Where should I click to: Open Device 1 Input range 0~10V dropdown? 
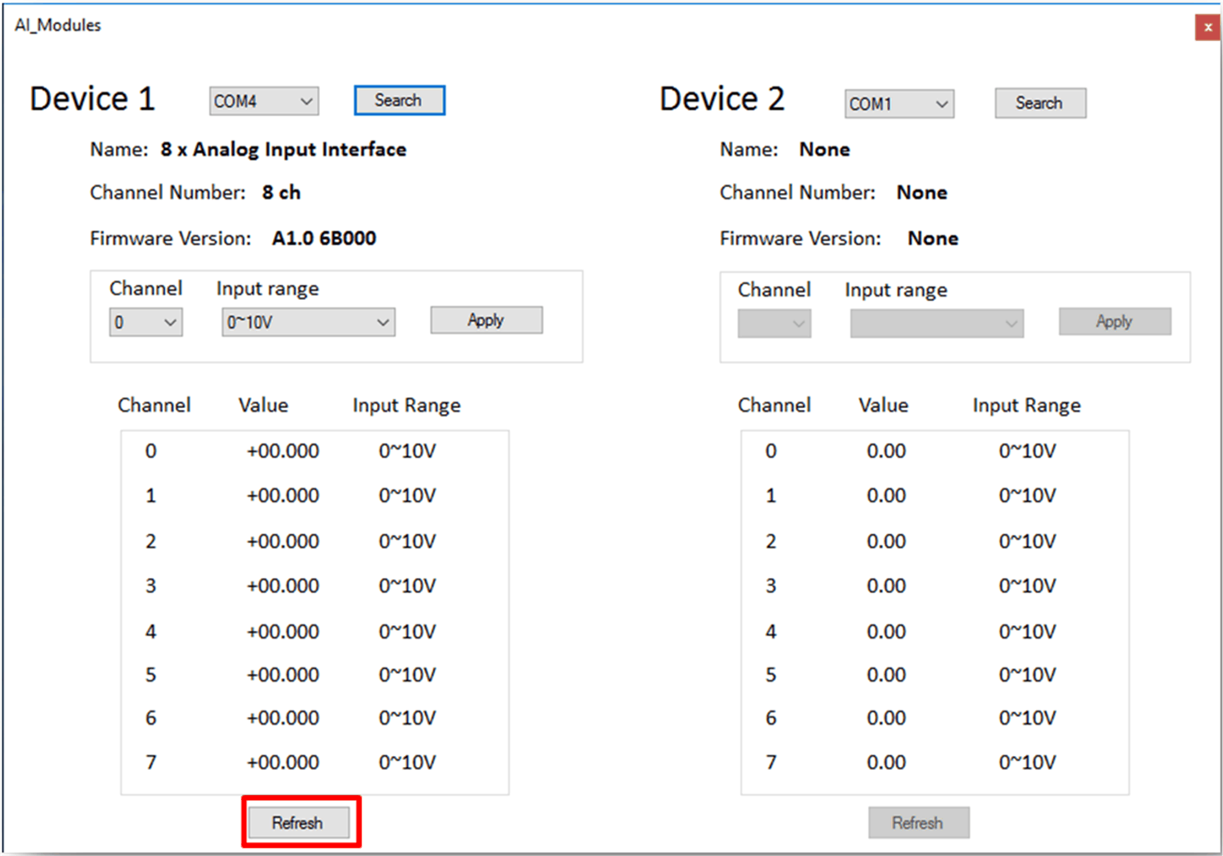pos(308,322)
